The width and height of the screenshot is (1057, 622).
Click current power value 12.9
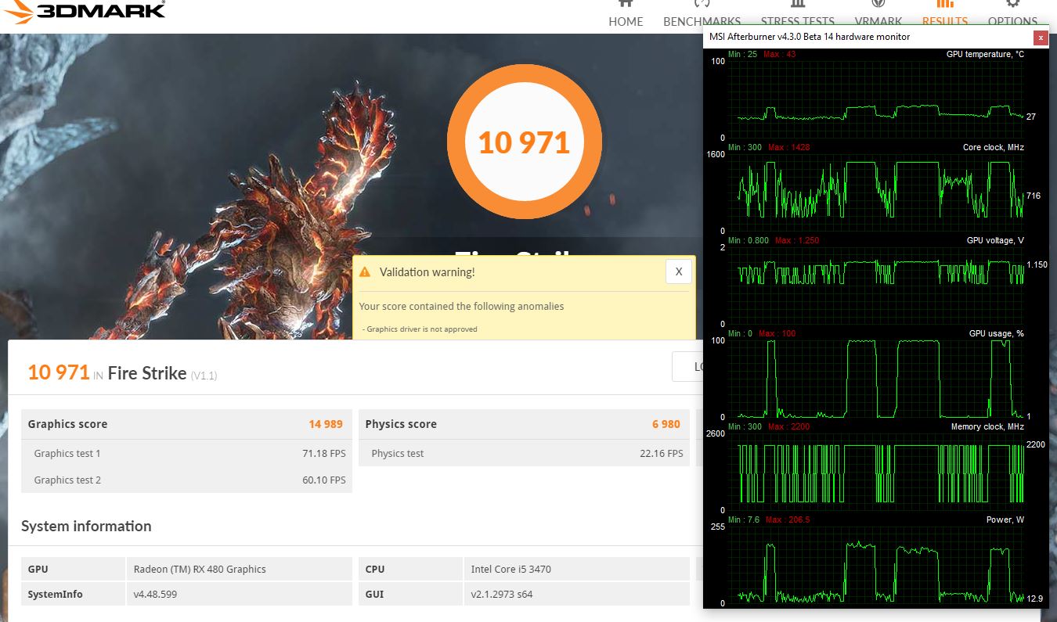1035,599
